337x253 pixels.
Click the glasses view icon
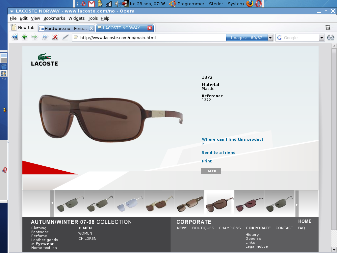coord(330,38)
